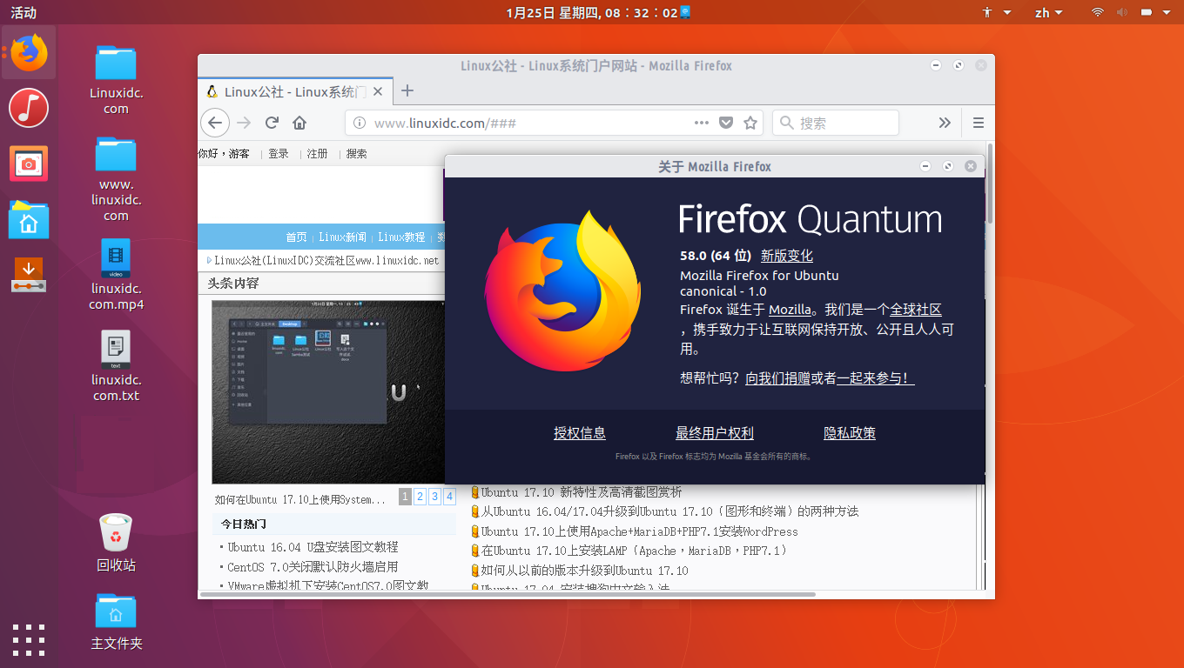Screen dimensions: 1184x668
Task: Click the 一起来参与 get involved link
Action: (876, 378)
